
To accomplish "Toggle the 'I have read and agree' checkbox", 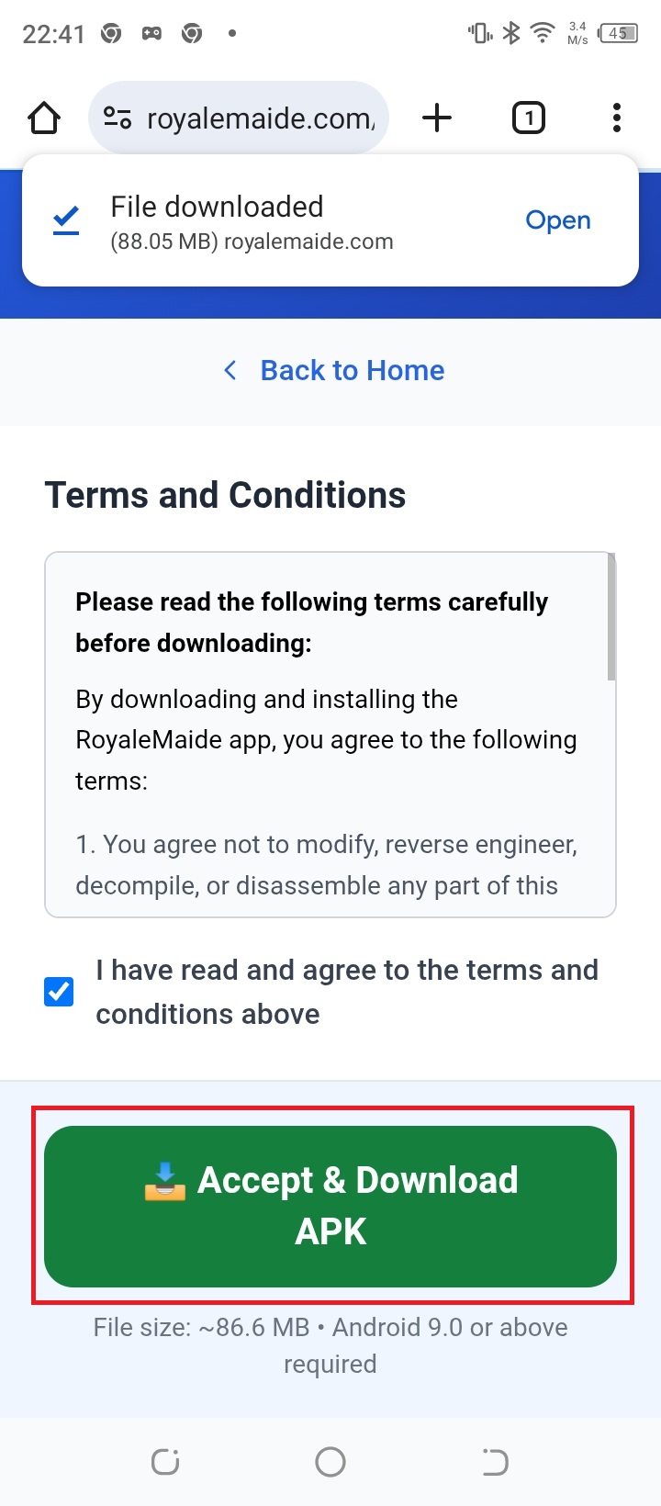I will coord(58,992).
